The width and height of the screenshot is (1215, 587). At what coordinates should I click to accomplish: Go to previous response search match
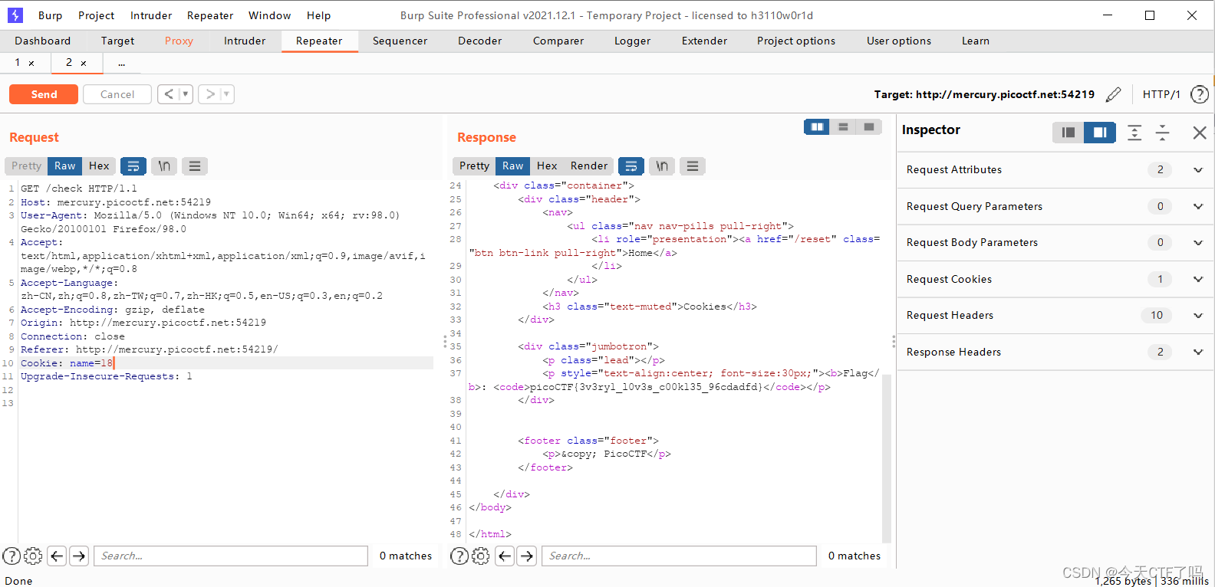click(x=505, y=556)
